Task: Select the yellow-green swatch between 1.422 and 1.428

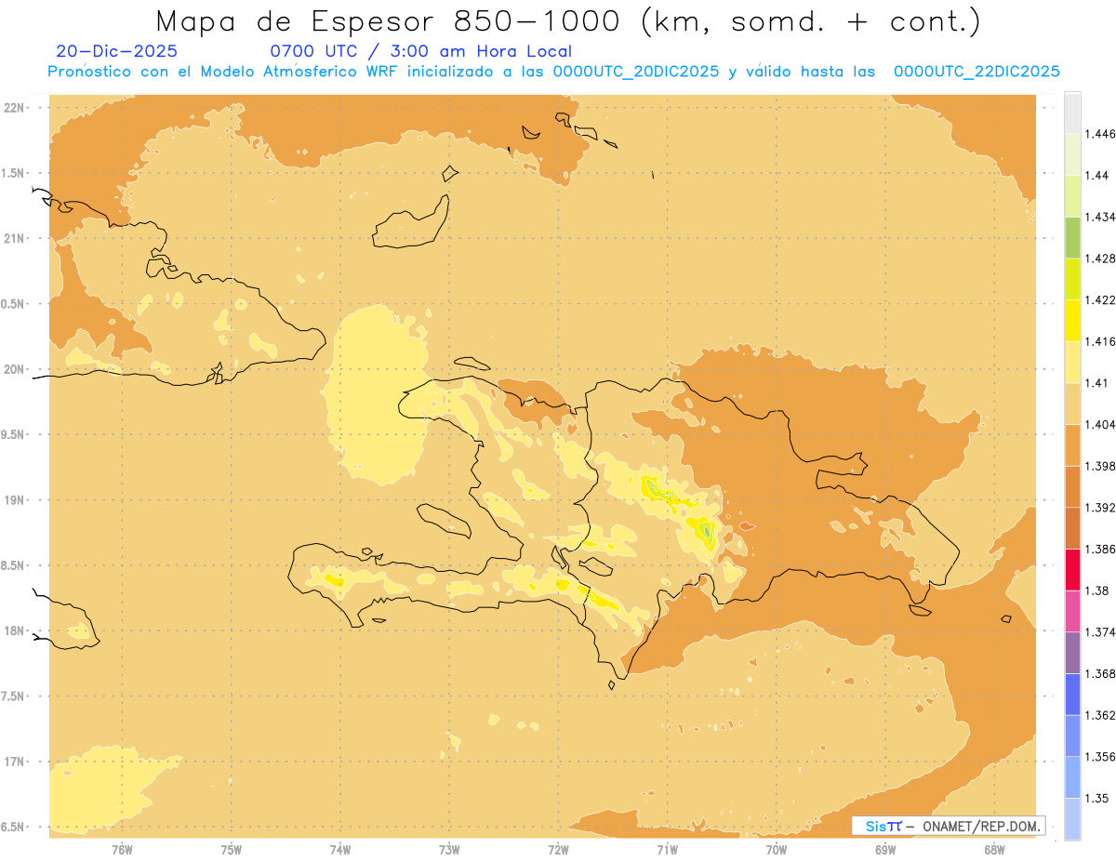Action: 1072,278
